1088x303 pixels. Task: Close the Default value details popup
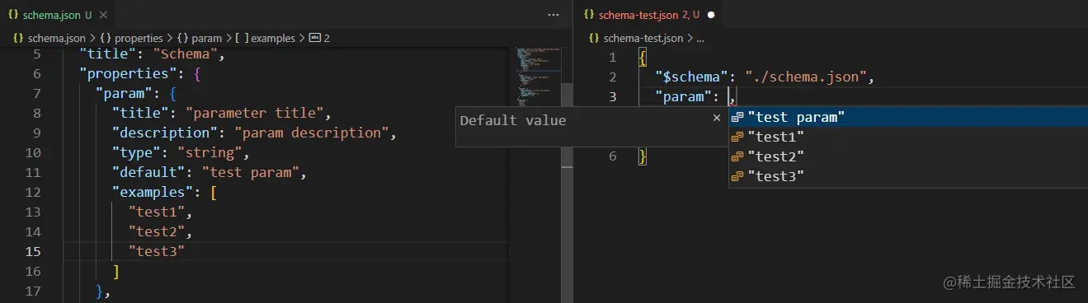click(717, 119)
